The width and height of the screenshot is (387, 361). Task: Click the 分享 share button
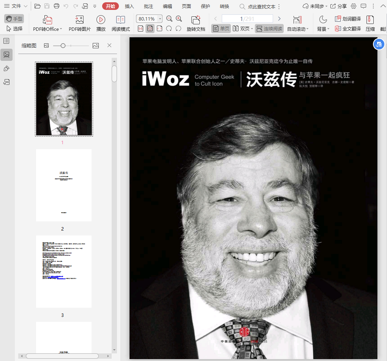point(338,6)
